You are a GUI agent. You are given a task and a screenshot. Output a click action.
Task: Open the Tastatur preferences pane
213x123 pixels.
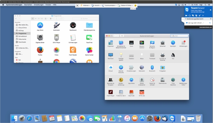[x=131, y=56]
